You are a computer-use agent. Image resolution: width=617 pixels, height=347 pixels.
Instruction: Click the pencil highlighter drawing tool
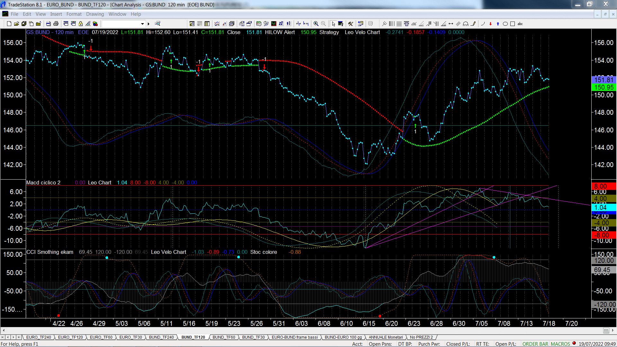473,24
